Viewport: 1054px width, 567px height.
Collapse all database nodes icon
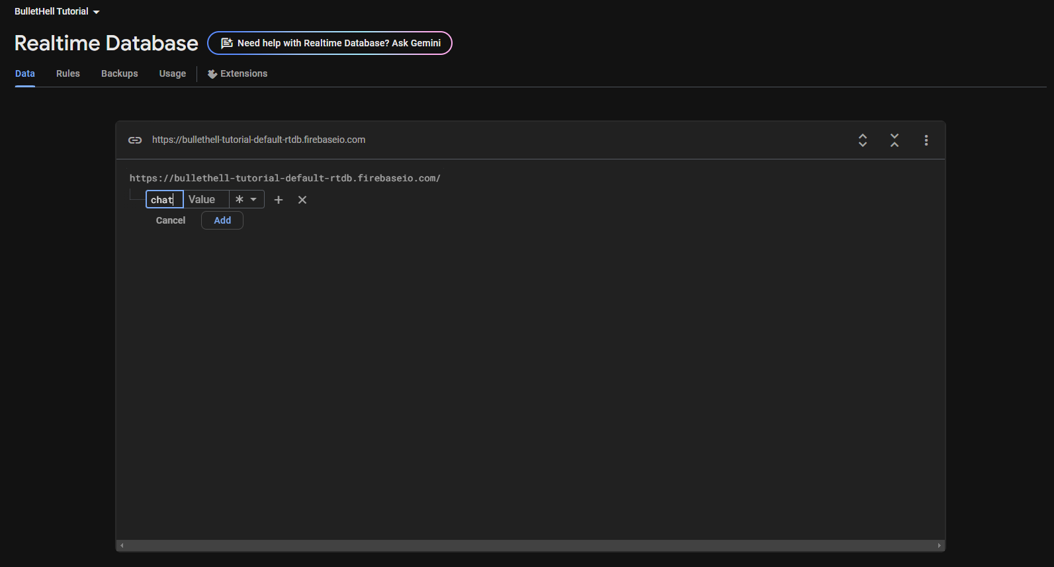coord(894,140)
